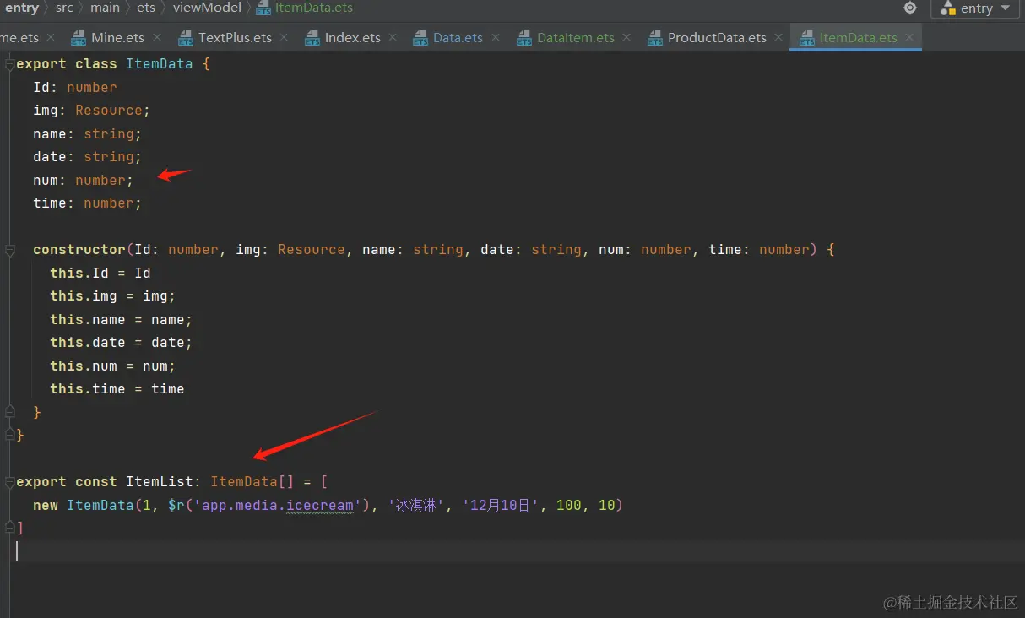Click the 'ItemData[]' type annotation
The height and width of the screenshot is (618, 1025).
pos(252,482)
